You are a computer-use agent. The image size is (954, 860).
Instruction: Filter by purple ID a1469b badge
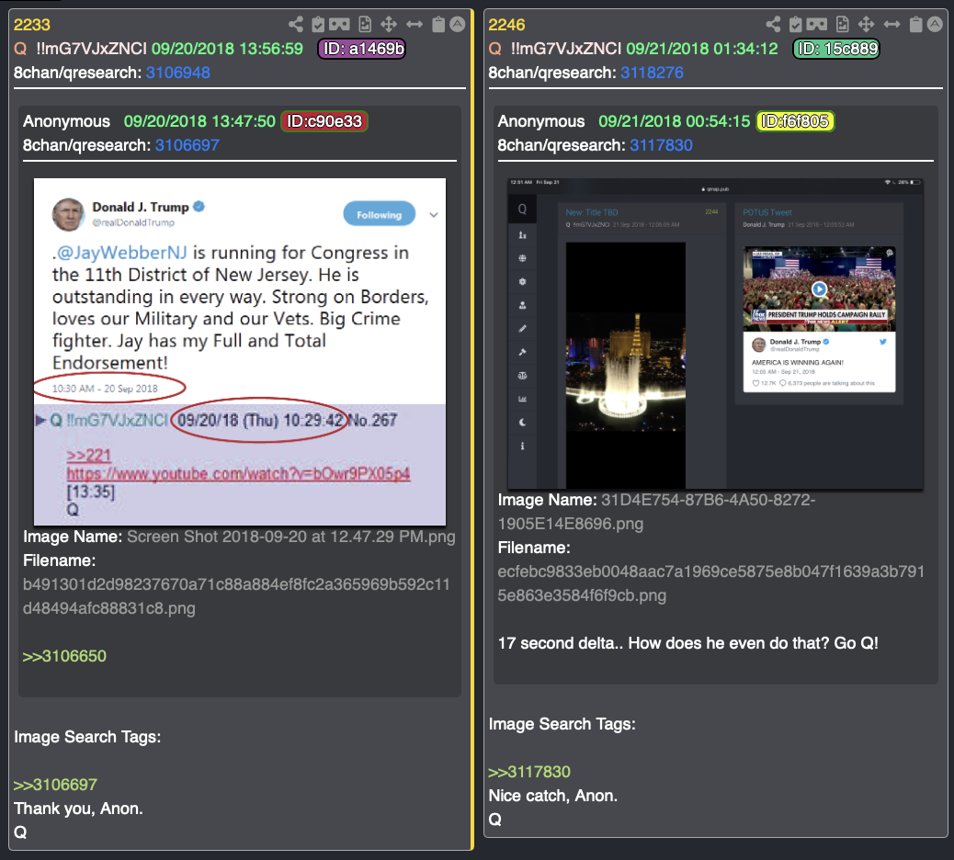pyautogui.click(x=362, y=49)
